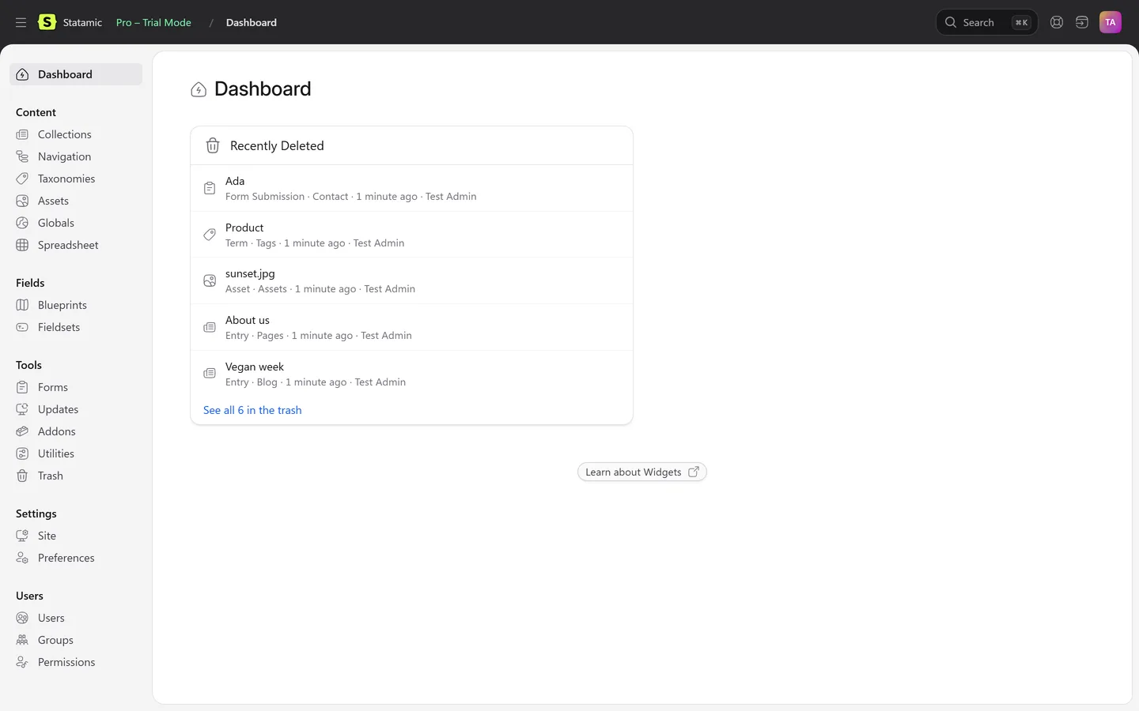
Task: Click the Recently Deleted widget heading
Action: [277, 145]
